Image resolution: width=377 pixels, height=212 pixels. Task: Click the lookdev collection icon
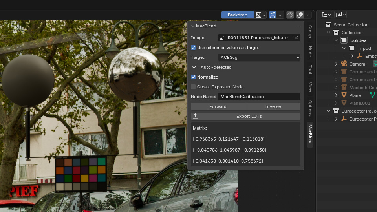[344, 40]
